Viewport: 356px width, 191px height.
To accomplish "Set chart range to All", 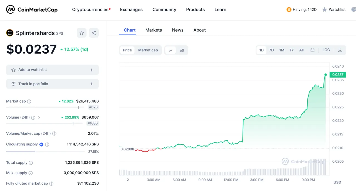I will (x=301, y=50).
